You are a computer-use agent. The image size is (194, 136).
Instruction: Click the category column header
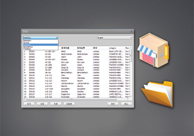(x=113, y=48)
